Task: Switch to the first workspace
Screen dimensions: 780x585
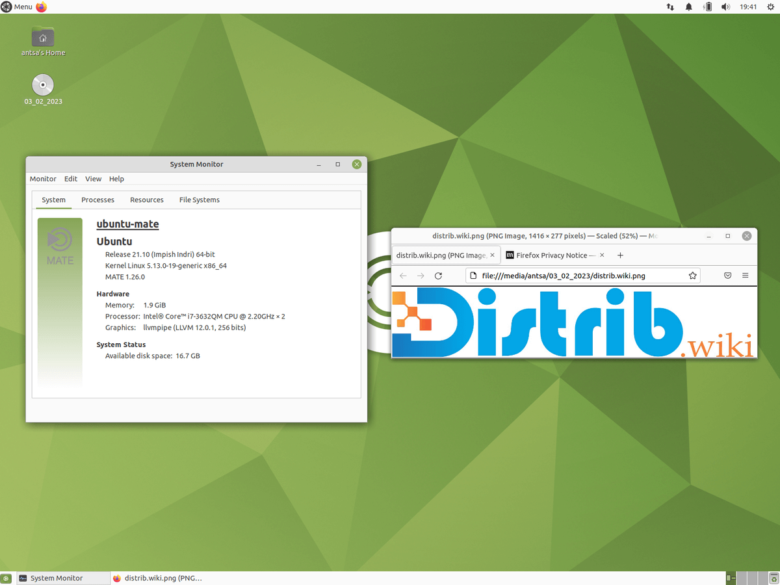Action: click(x=731, y=578)
